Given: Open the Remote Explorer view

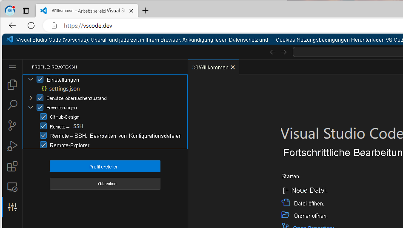Looking at the screenshot, I should pos(12,187).
